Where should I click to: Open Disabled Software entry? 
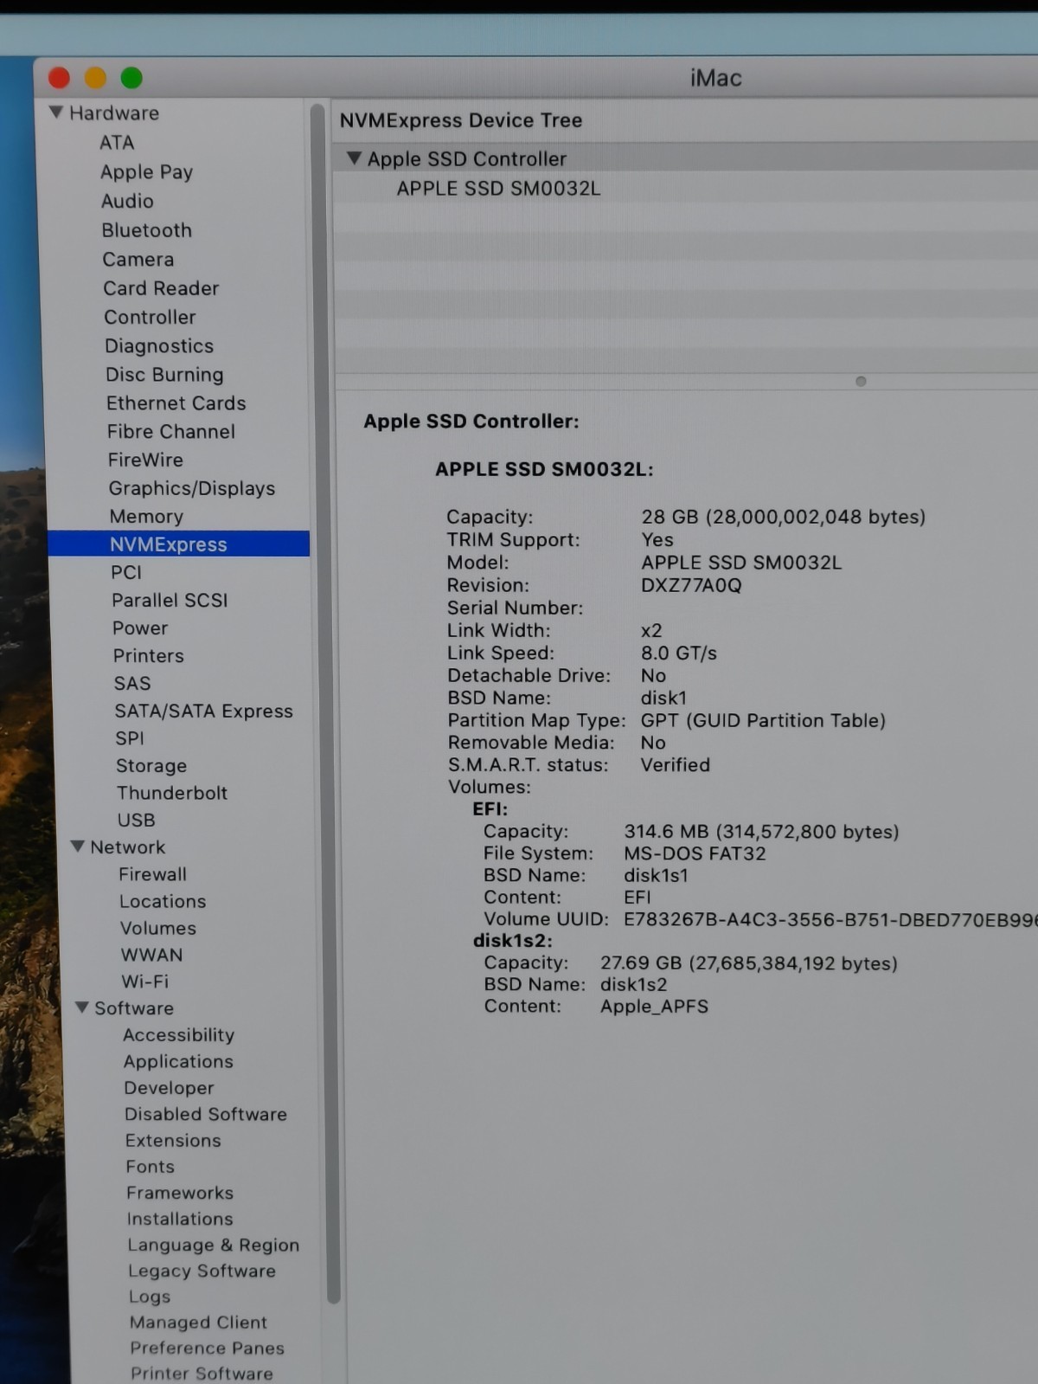coord(205,1114)
